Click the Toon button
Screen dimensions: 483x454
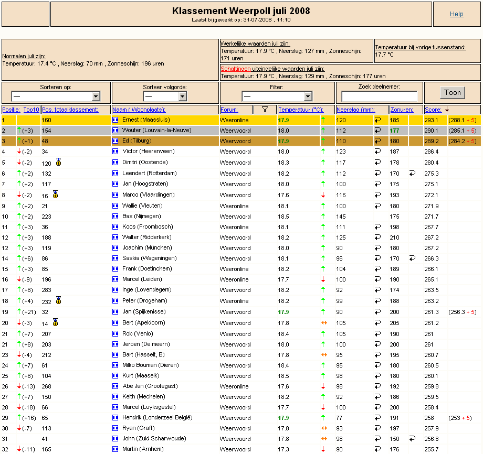(x=453, y=93)
